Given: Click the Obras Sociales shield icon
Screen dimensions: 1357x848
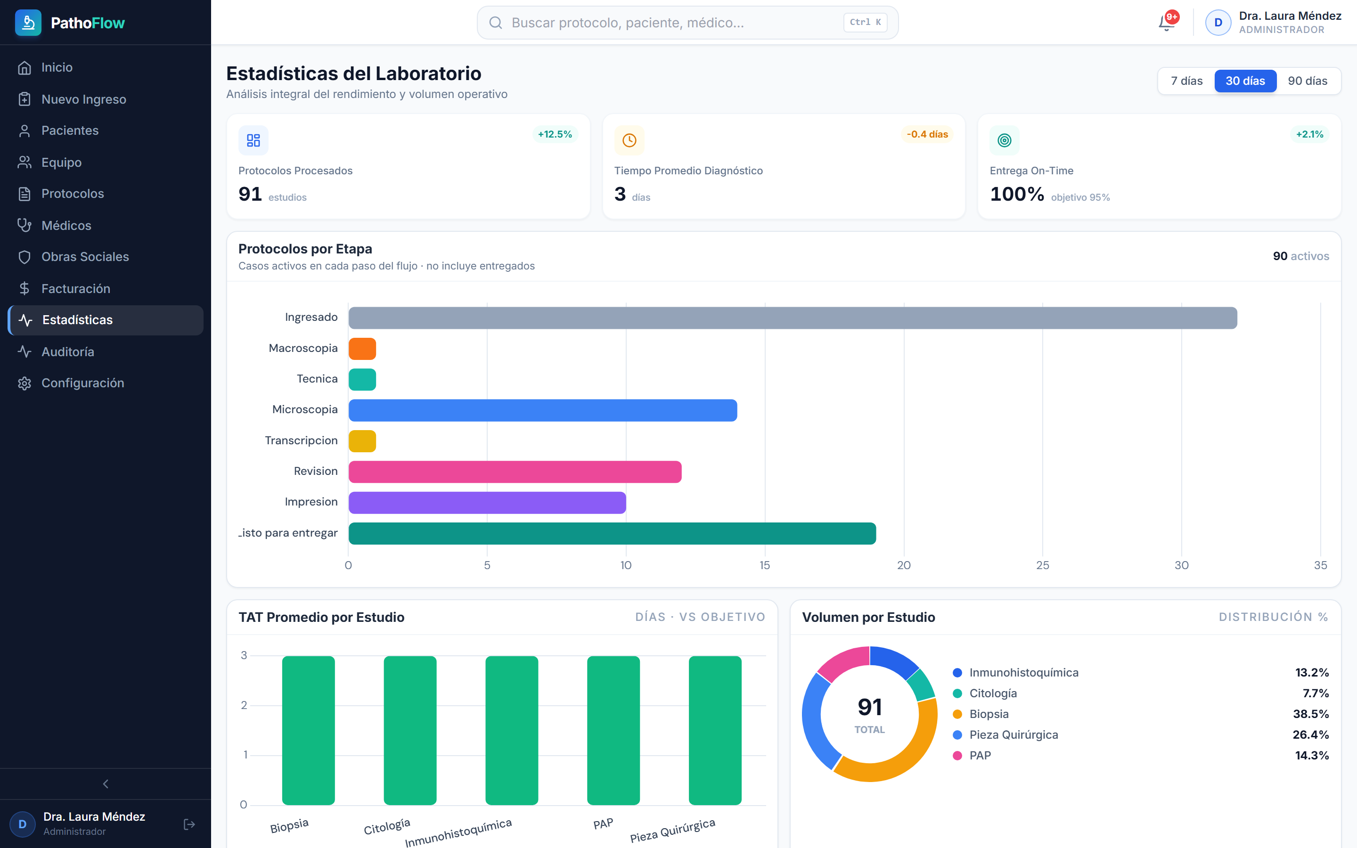Looking at the screenshot, I should pos(24,257).
